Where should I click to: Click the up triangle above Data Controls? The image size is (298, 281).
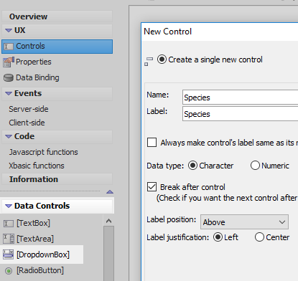click(x=110, y=191)
